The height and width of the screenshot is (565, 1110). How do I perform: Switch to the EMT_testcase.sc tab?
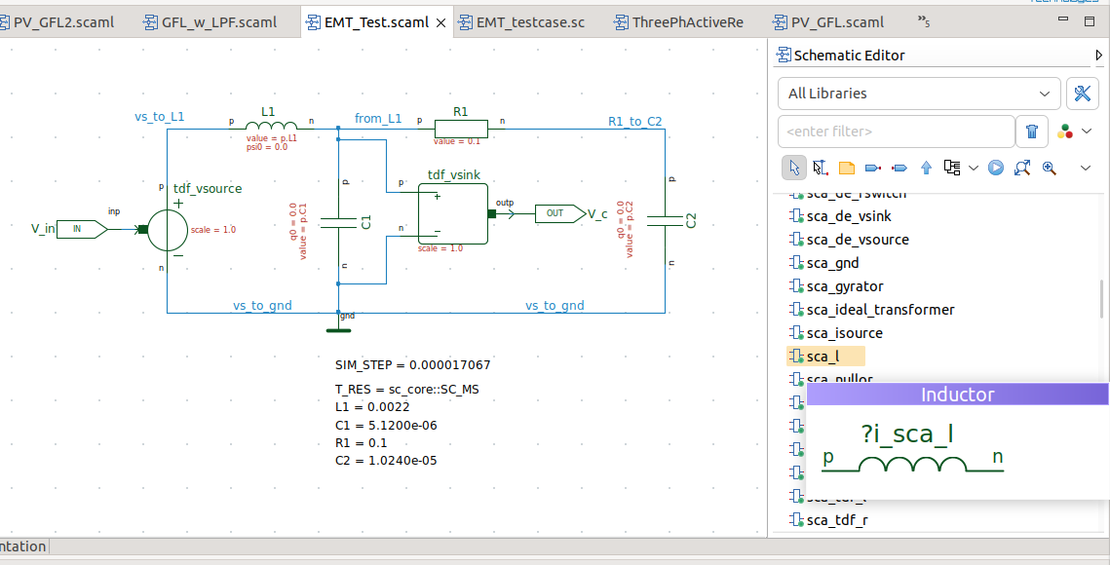click(x=521, y=22)
